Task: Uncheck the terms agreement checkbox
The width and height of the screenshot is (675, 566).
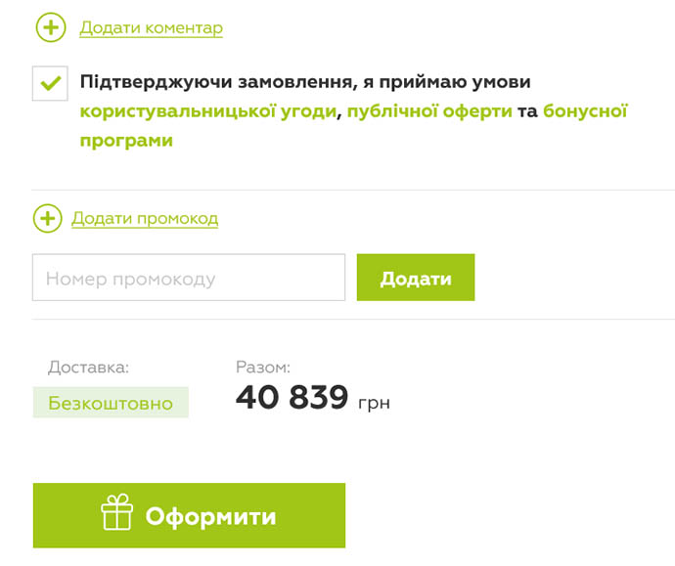Action: tap(50, 83)
